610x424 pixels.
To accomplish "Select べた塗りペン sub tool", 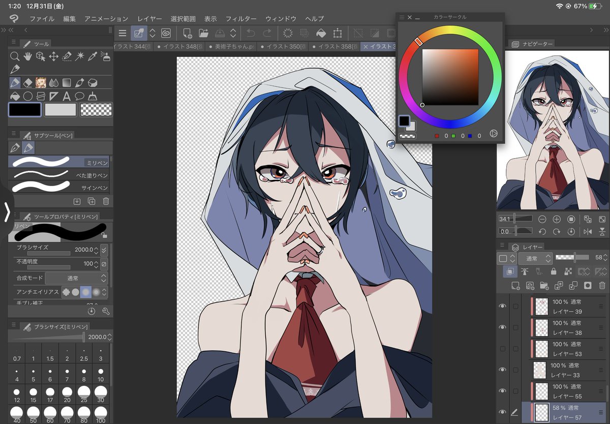I will tap(59, 175).
